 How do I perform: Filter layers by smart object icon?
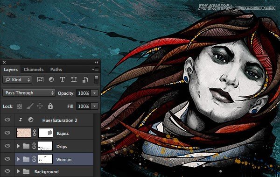pyautogui.click(x=85, y=79)
